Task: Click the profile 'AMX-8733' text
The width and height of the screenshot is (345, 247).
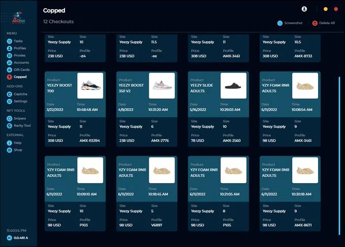Action: point(303,56)
